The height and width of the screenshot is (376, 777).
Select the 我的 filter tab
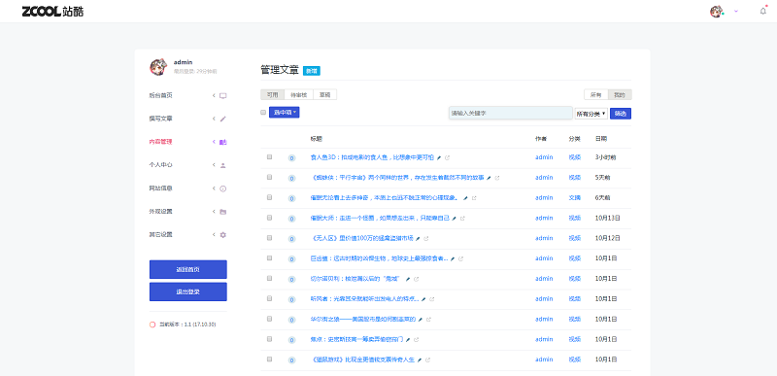(620, 94)
